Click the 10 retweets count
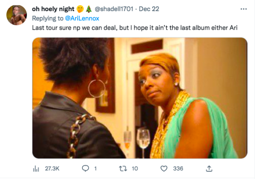Viewport: 255px width, 179px height. 135,168
